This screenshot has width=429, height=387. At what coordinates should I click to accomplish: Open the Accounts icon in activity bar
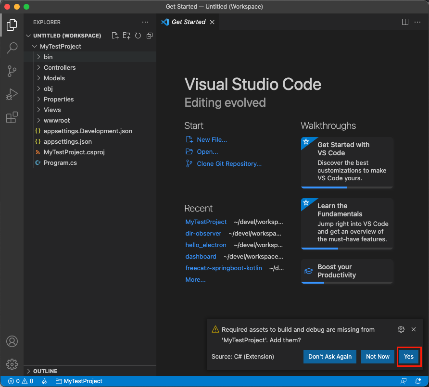pos(12,341)
